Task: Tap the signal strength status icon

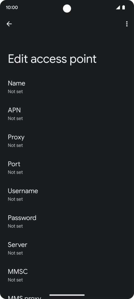Action: tap(118, 7)
